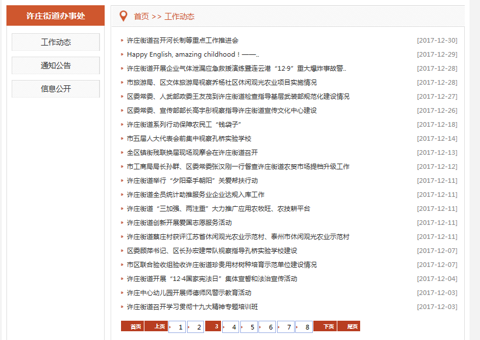Open article 许庄街道召开河长制等重点工作推进会
Viewport: 480px width, 340px height.
tap(182, 40)
